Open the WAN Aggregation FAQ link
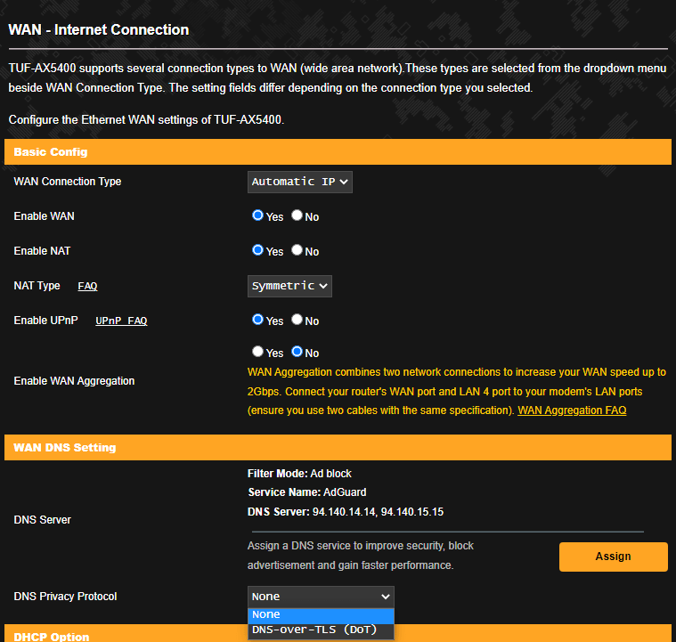This screenshot has height=642, width=676. point(572,410)
